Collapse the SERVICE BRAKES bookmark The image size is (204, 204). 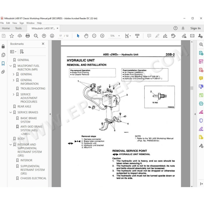[11, 112]
